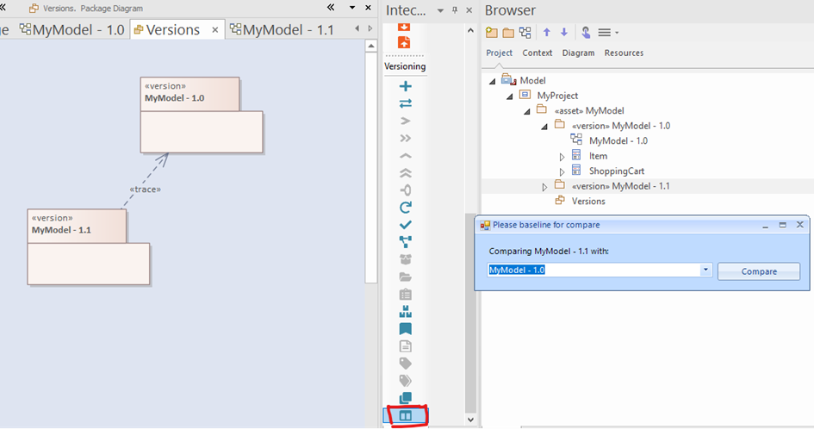
Task: Click the round knob icon under Versioning
Action: pyautogui.click(x=406, y=190)
